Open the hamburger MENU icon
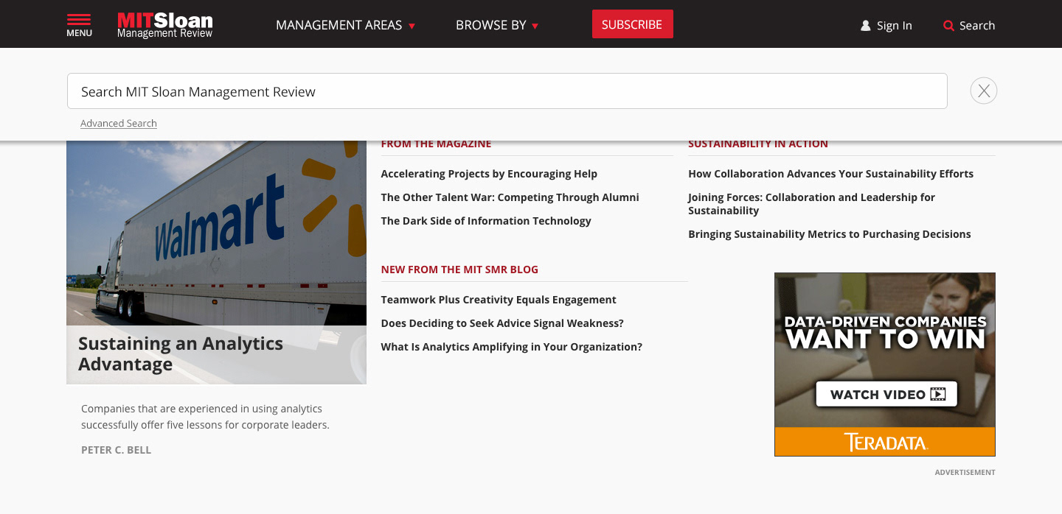 coord(79,25)
